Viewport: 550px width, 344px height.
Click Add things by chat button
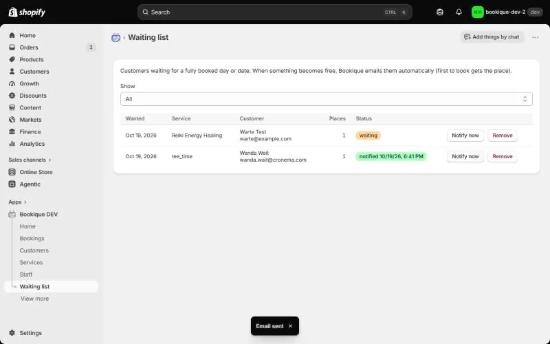click(x=492, y=37)
